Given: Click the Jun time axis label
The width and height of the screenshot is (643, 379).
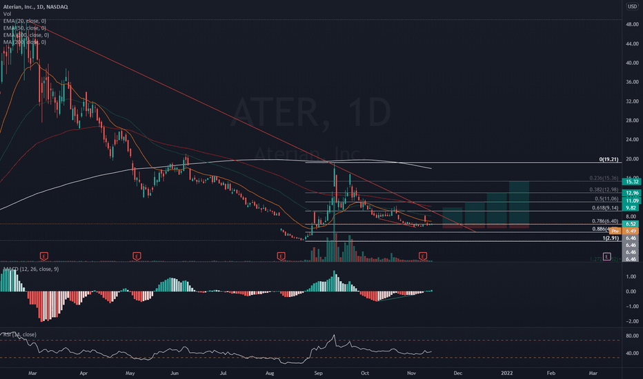Looking at the screenshot, I should [x=175, y=373].
